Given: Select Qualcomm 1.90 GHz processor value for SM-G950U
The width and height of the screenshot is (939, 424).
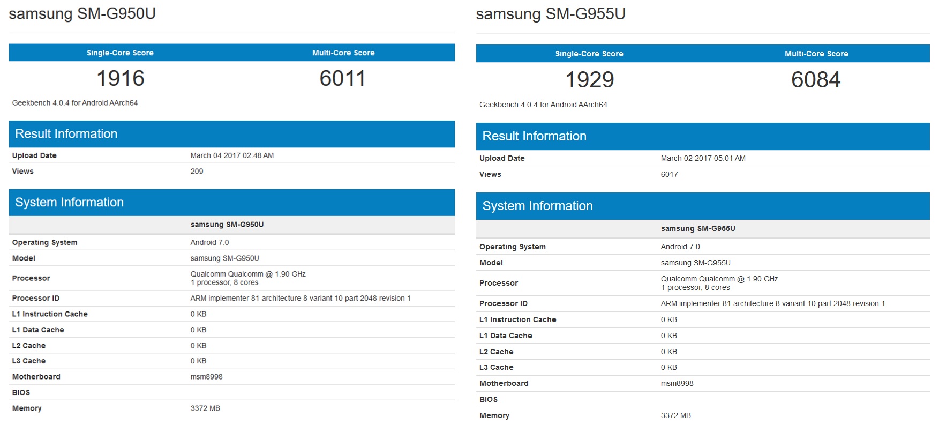Looking at the screenshot, I should (x=248, y=278).
